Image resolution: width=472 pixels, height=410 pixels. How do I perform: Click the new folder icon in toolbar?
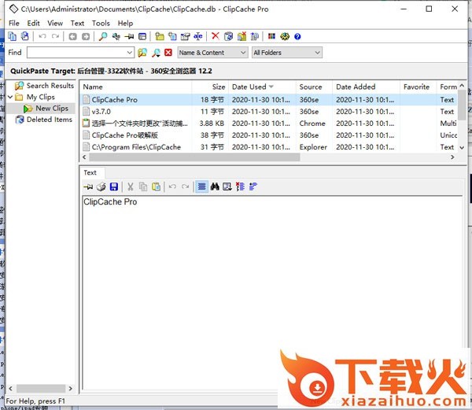(x=160, y=36)
